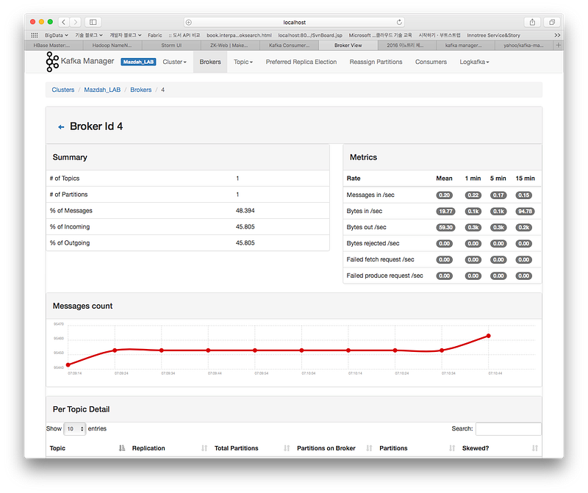Click the Kafka Manager logo icon
Image resolution: width=588 pixels, height=493 pixels.
coord(52,62)
